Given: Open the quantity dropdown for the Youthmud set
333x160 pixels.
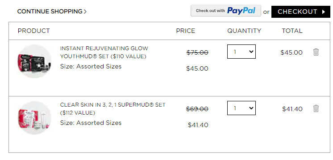Looking at the screenshot, I should (x=241, y=52).
